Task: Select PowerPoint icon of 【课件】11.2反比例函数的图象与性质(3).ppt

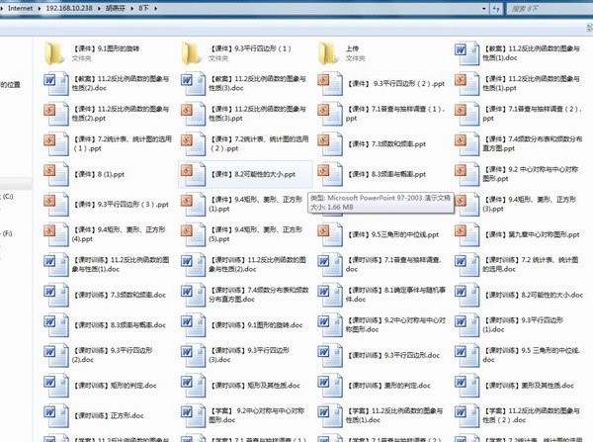Action: tap(193, 114)
